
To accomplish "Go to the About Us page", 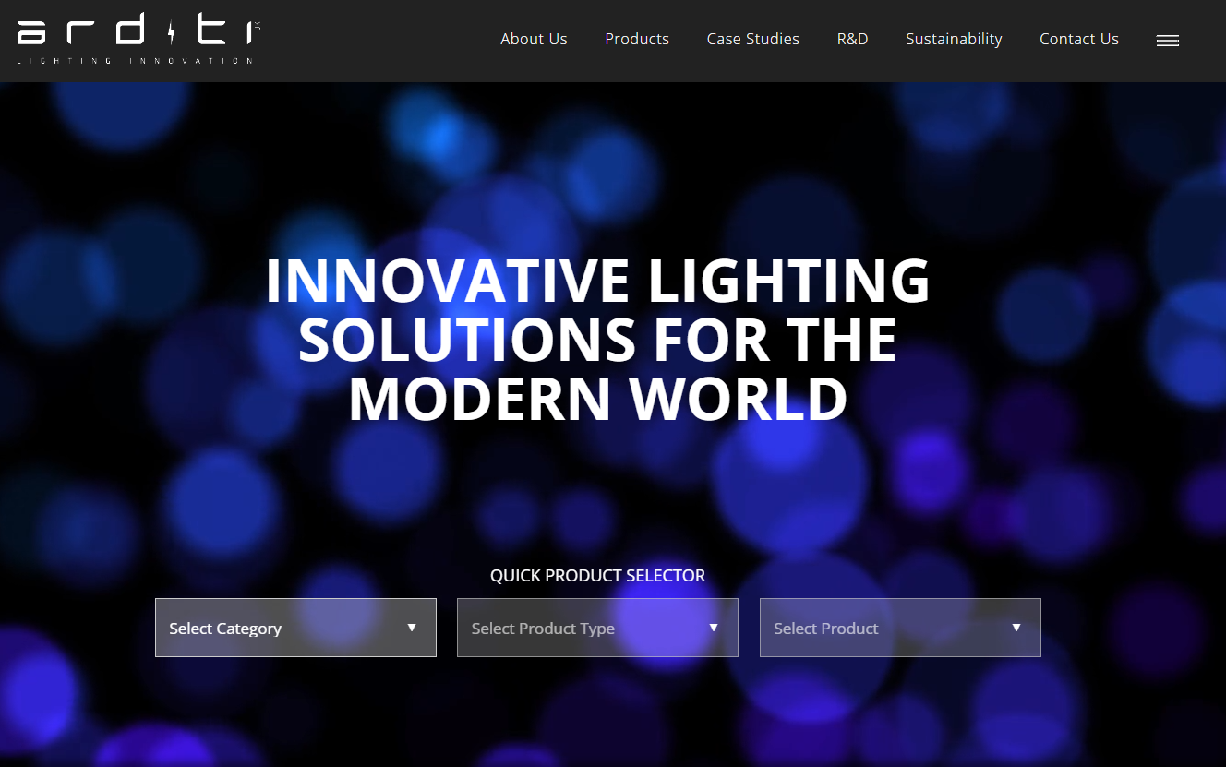I will (534, 39).
